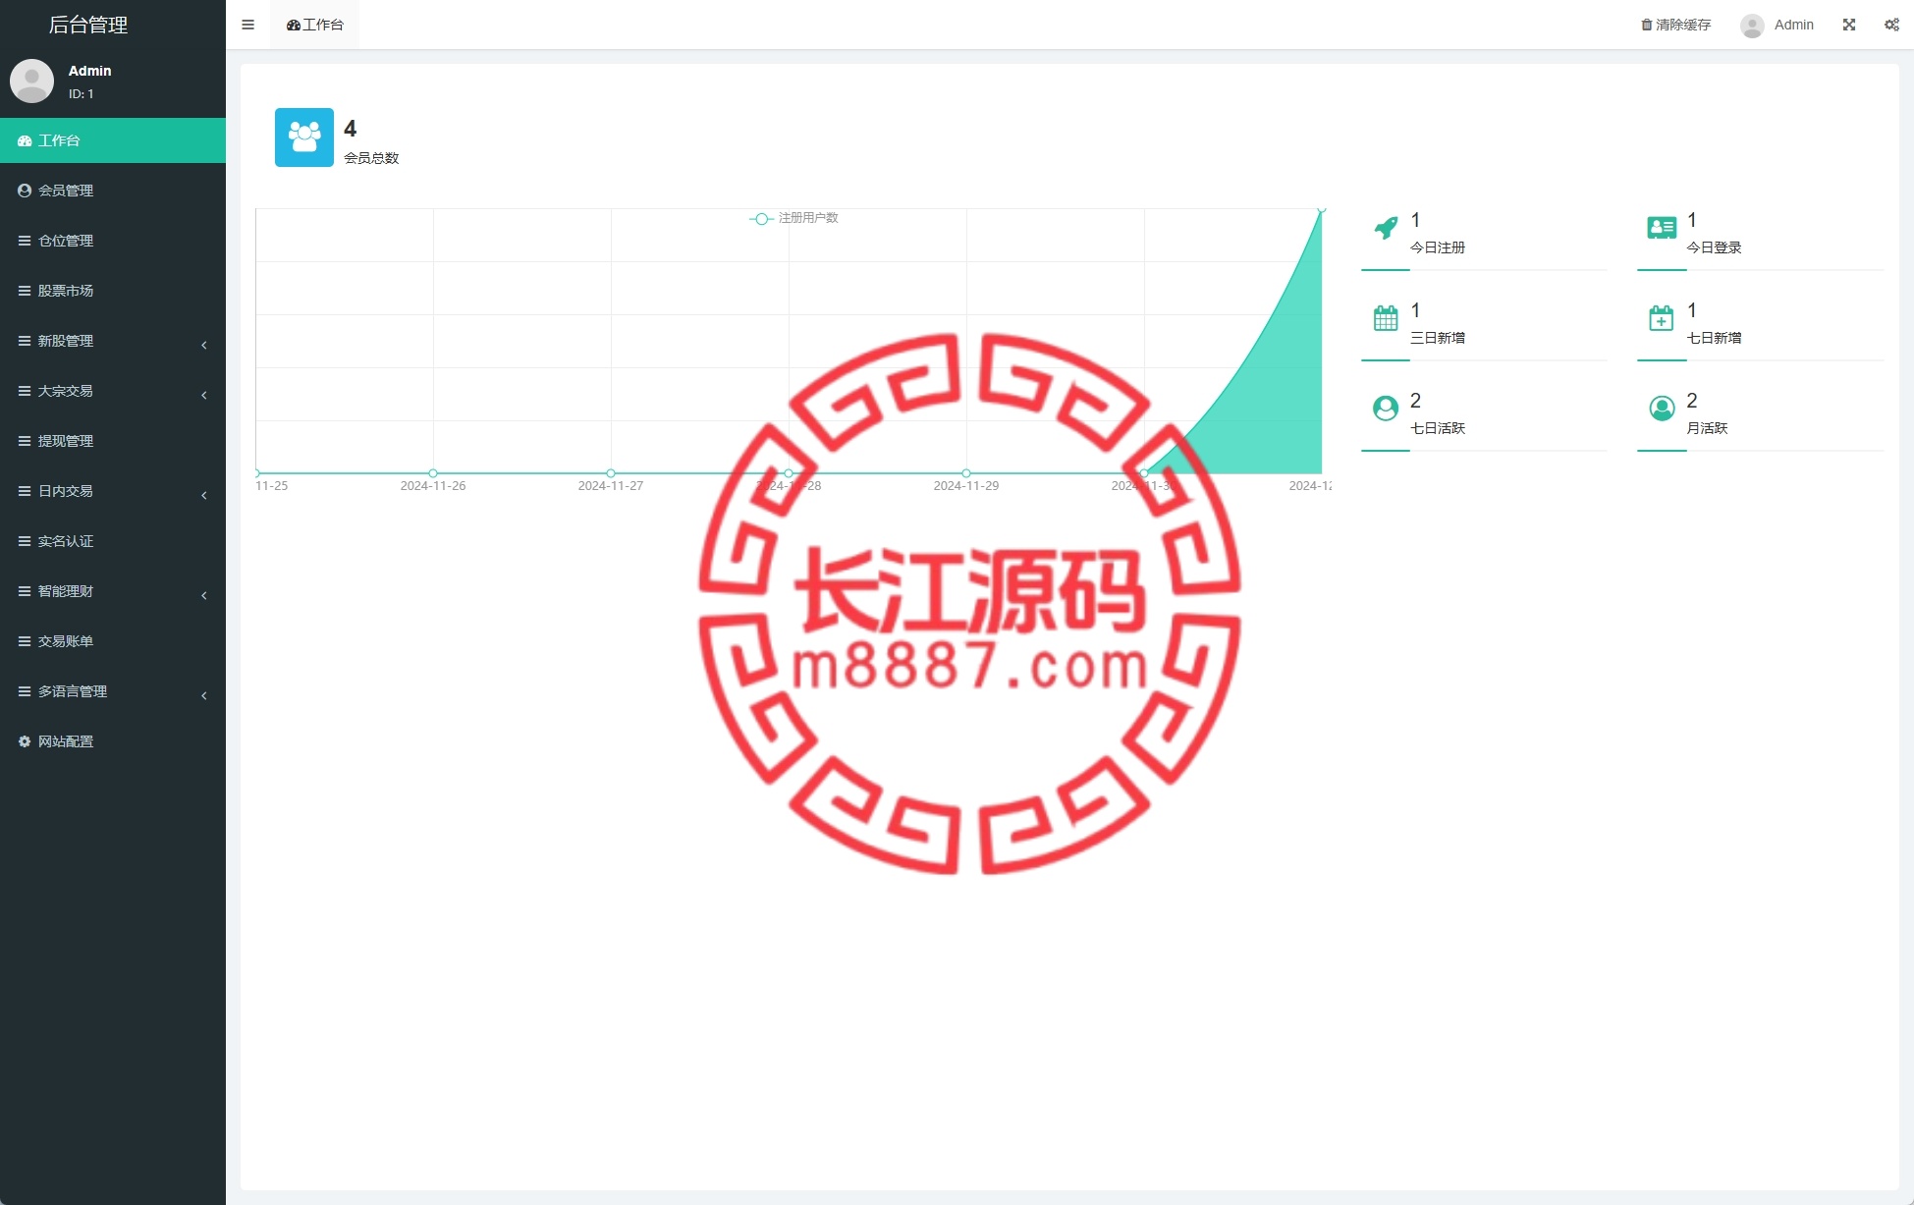Click the 交易账单 list icon

coord(25,641)
